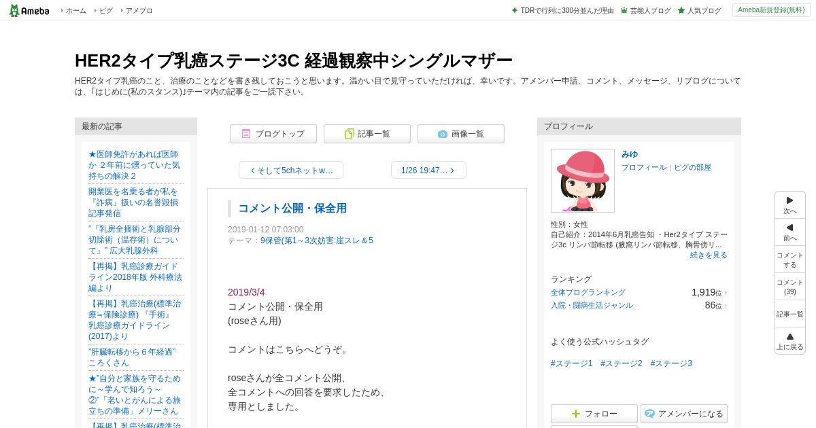Click the 2019/3/4 date text

246,292
